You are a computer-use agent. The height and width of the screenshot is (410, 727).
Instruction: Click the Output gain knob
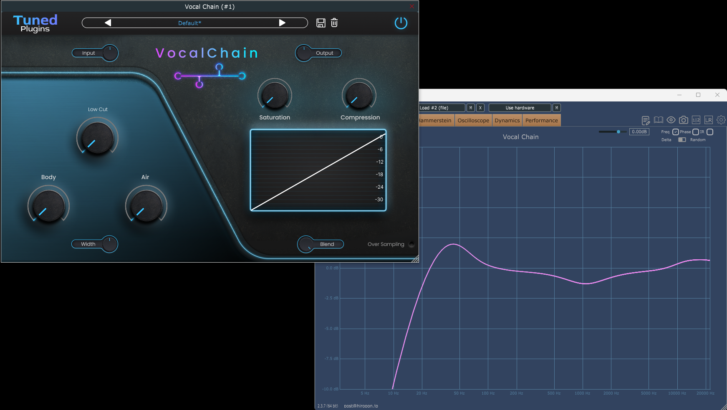point(304,53)
